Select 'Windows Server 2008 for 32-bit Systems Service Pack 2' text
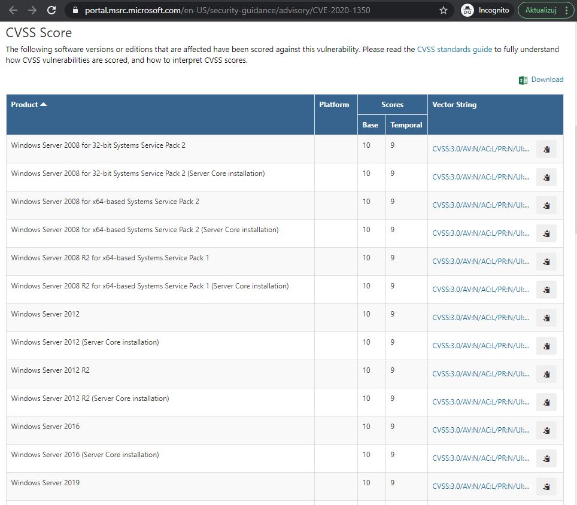Screen dimensions: 577x505 [x=98, y=145]
